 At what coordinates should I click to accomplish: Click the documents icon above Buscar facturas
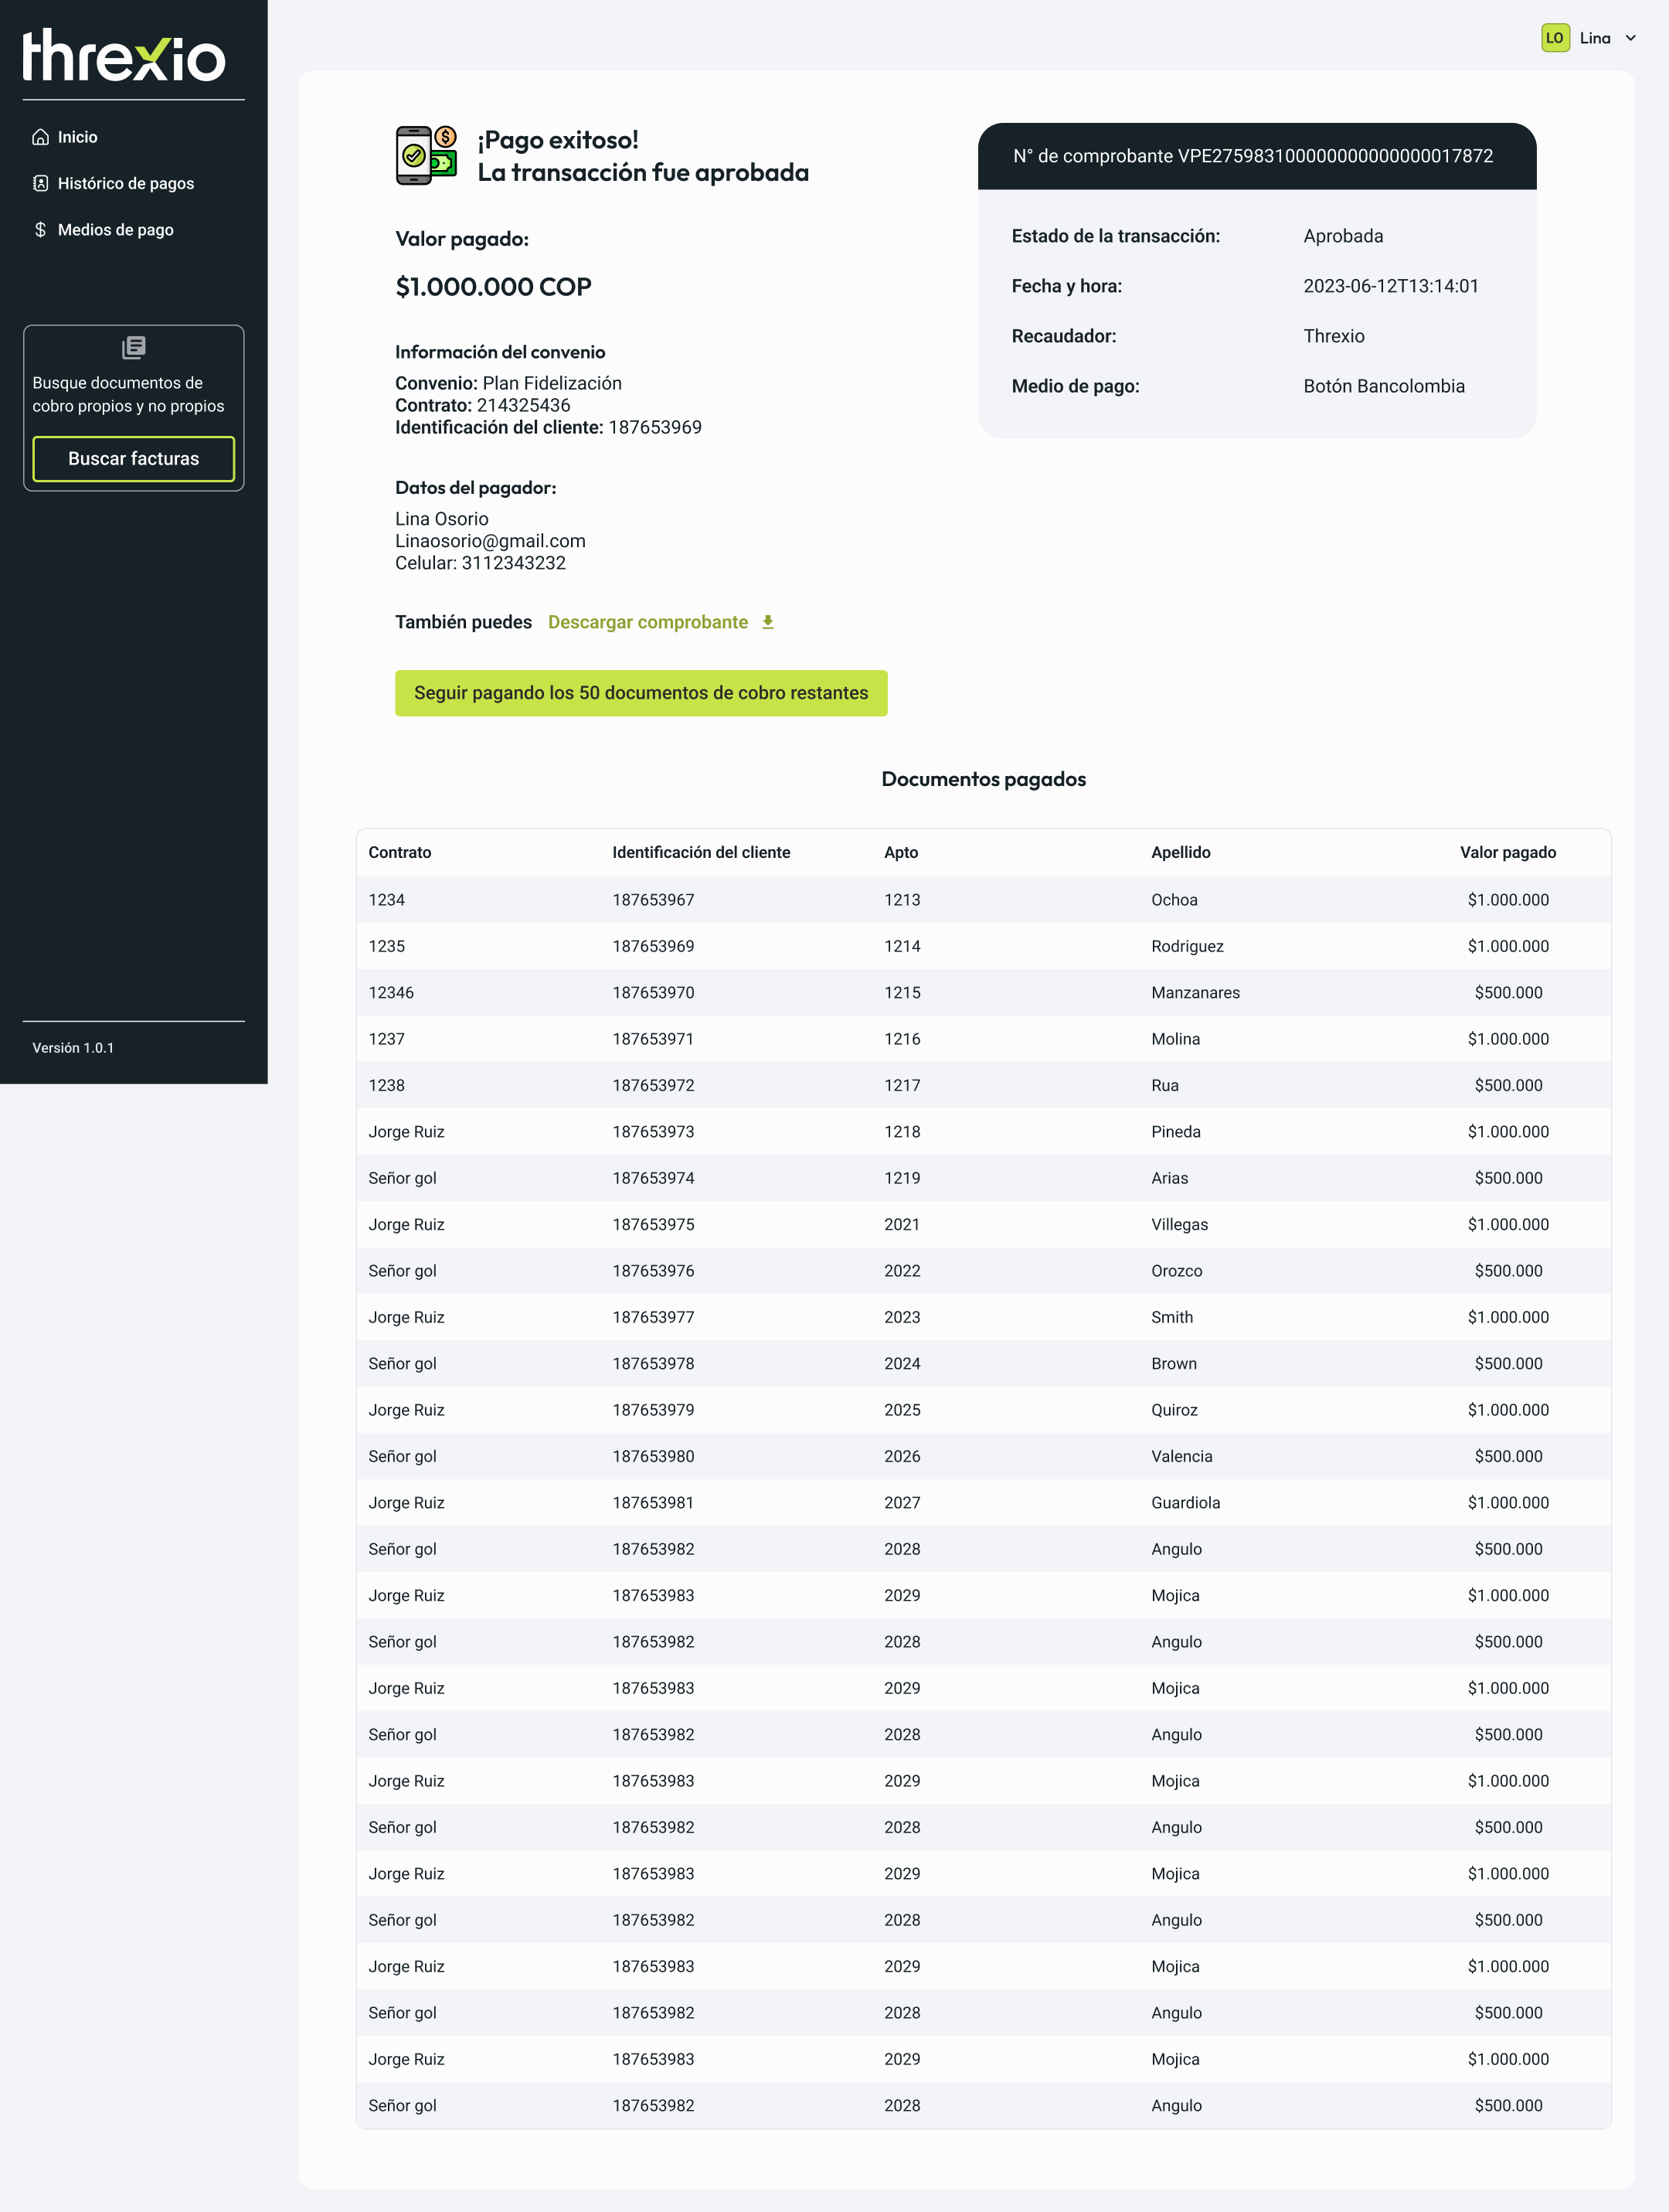coord(133,347)
